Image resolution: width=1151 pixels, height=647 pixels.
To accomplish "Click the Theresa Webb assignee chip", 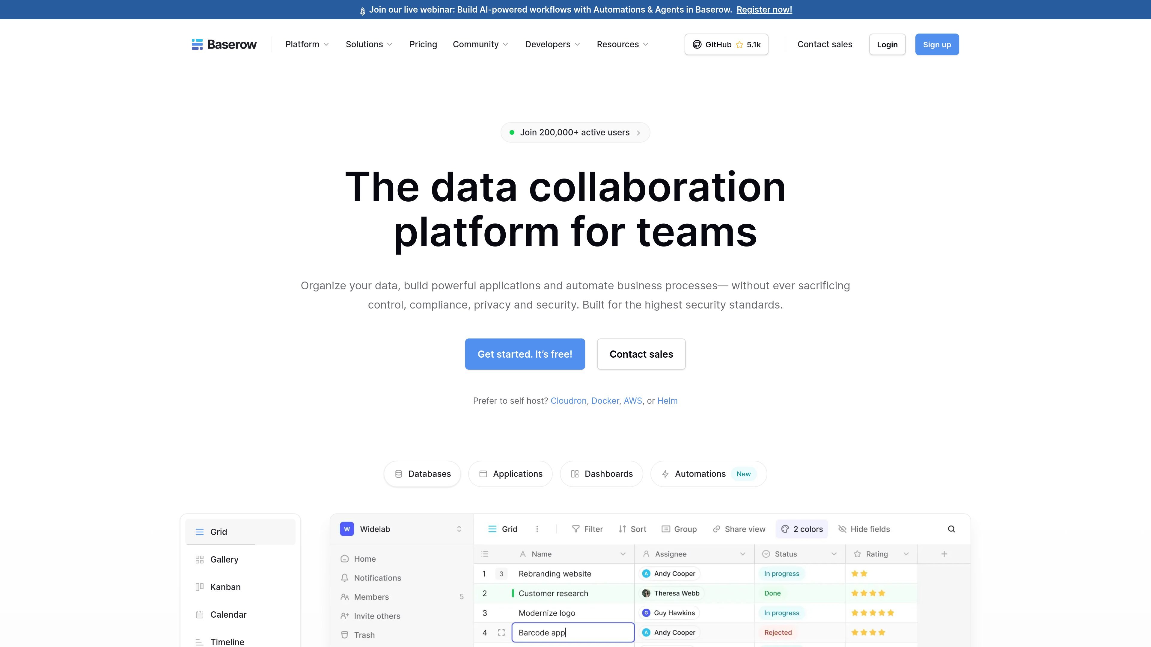I will 671,593.
